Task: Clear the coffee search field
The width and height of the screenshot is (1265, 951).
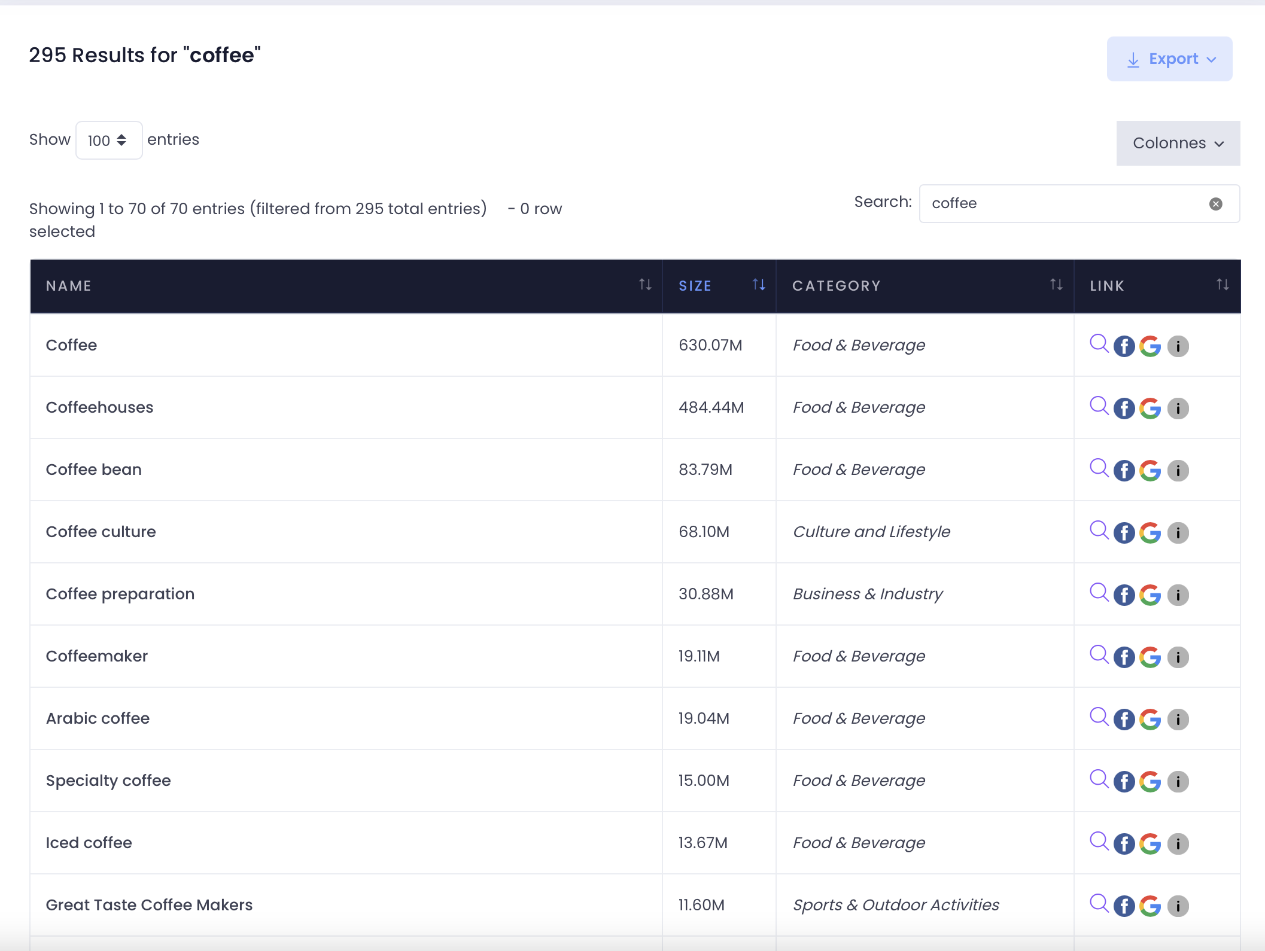Action: click(1215, 204)
